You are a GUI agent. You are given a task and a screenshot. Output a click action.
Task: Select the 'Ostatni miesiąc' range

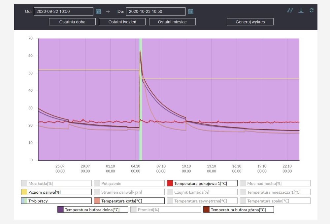click(172, 22)
